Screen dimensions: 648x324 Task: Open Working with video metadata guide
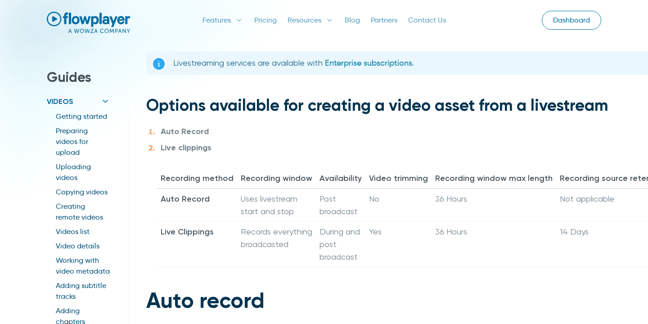tap(83, 266)
